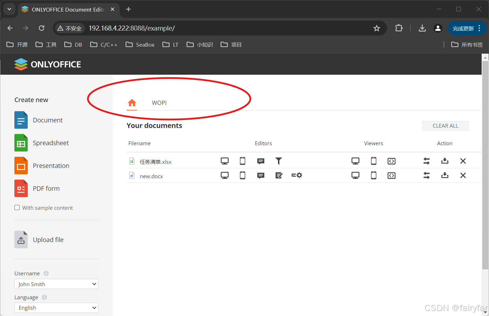Screen dimensions: 489x316
Task: Open 任务清单.xlsx in embedded viewer
Action: coord(392,161)
